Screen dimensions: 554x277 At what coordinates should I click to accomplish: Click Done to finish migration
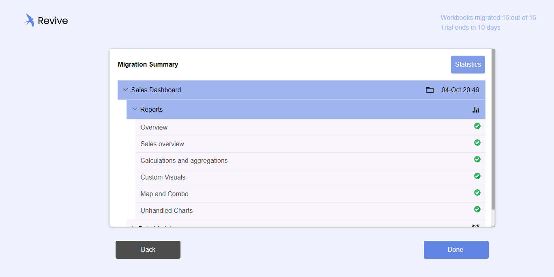click(456, 250)
